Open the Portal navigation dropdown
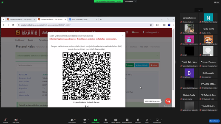 pyautogui.click(x=31, y=40)
